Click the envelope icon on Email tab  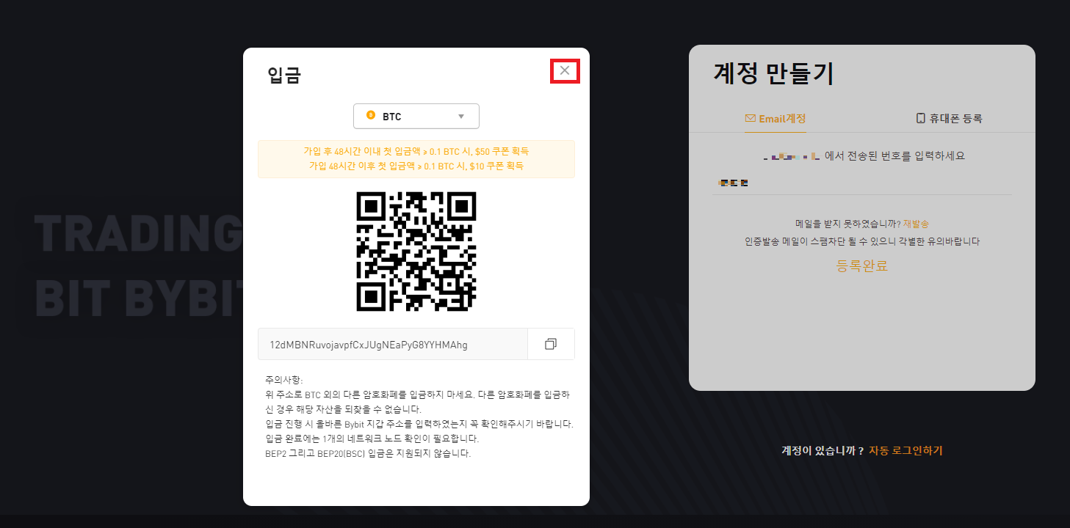pos(750,118)
